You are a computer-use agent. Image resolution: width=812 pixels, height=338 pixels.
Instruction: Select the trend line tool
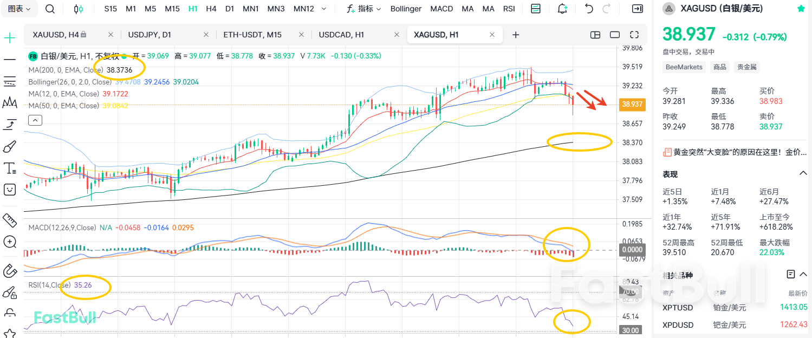point(10,59)
